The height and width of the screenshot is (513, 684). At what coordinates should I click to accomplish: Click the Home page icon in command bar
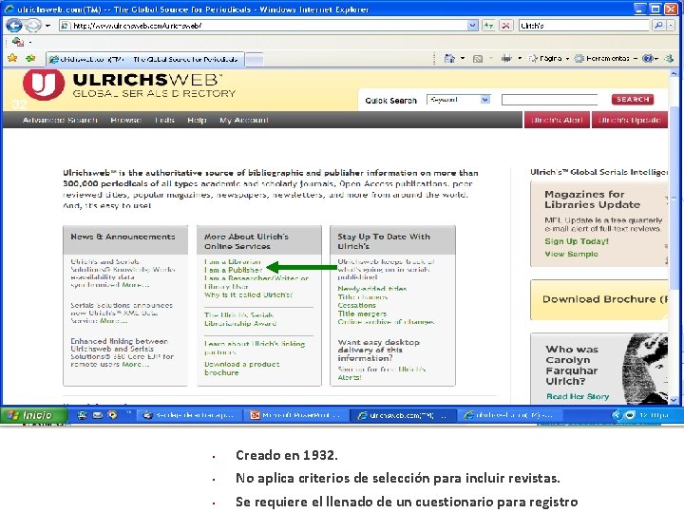pos(449,59)
